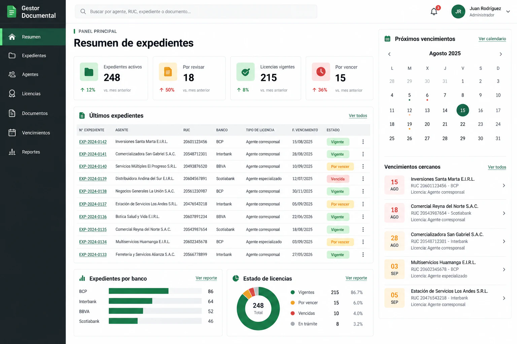
Task: Open Expedientes in the sidebar
Action: pos(33,56)
